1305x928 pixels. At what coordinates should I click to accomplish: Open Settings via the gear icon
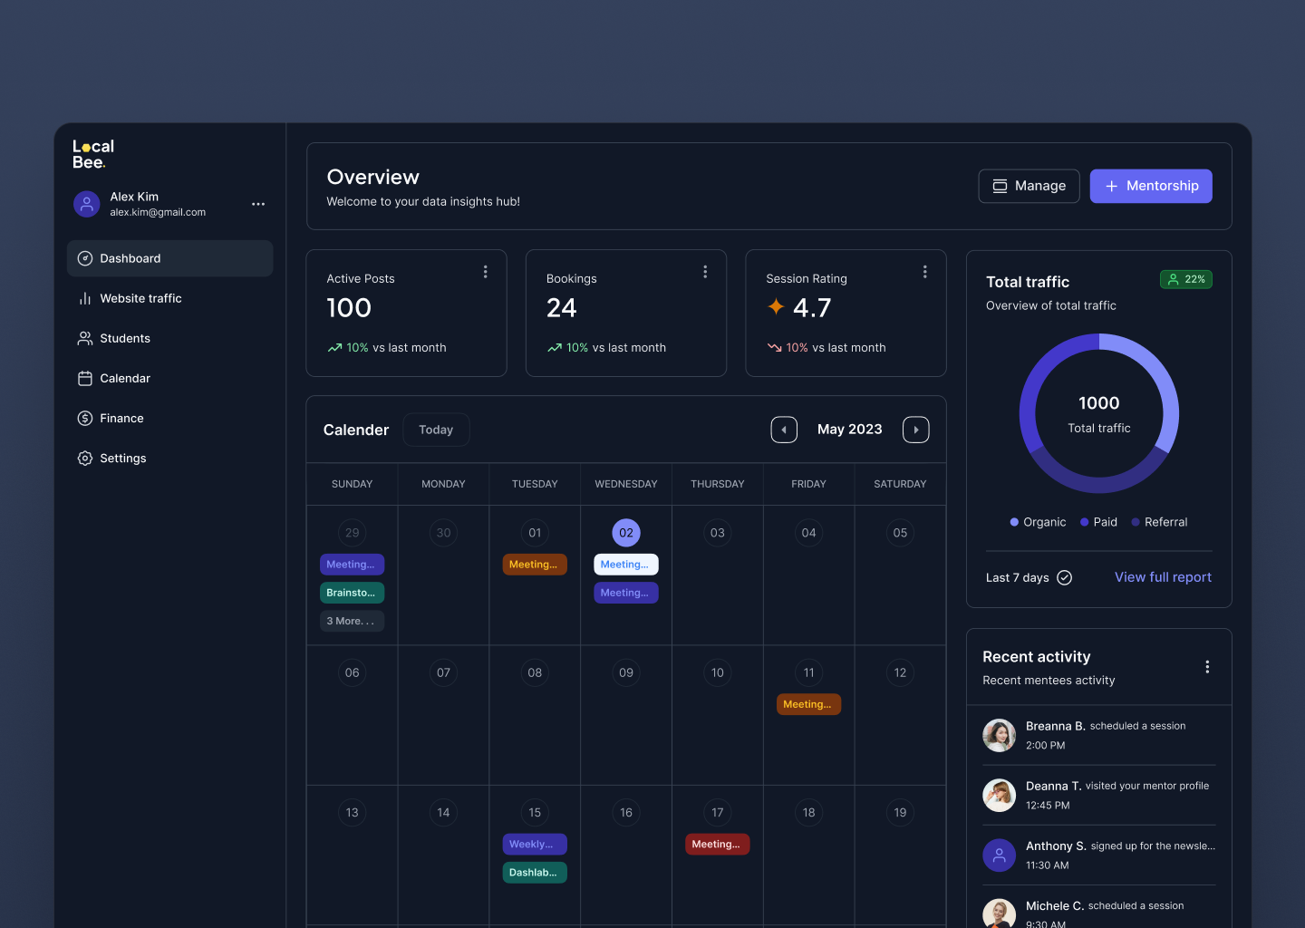point(84,458)
